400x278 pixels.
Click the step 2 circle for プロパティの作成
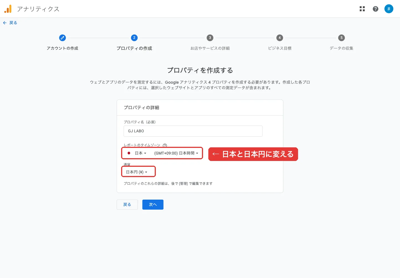click(134, 38)
